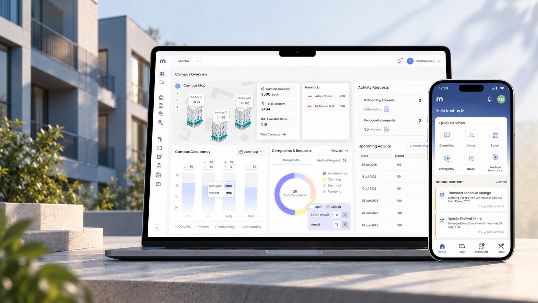Screen dimensions: 538x303
Task: Open the dashboard grid icon in sidebar
Action: (x=162, y=73)
